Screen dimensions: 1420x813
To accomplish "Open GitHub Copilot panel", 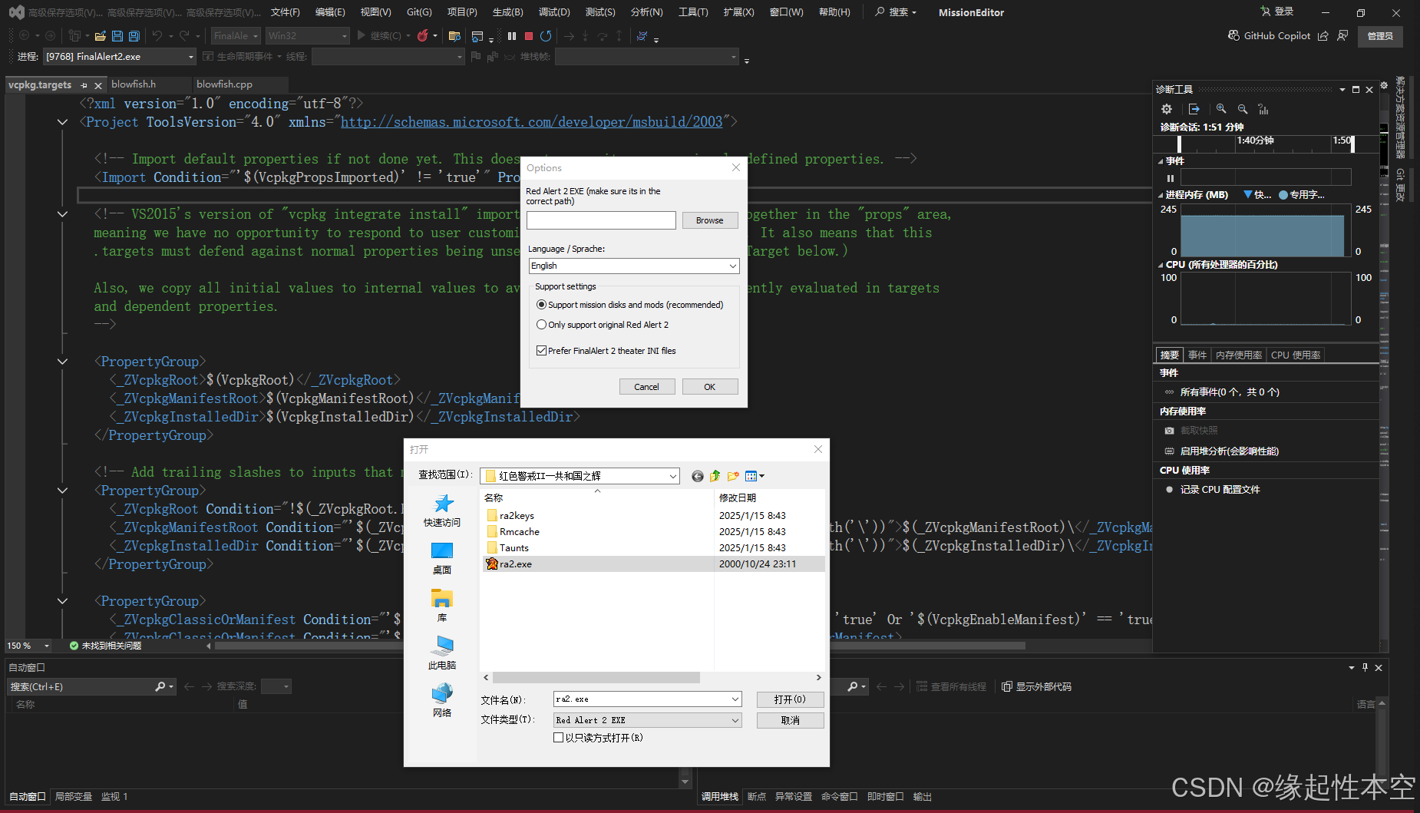I will pyautogui.click(x=1270, y=35).
